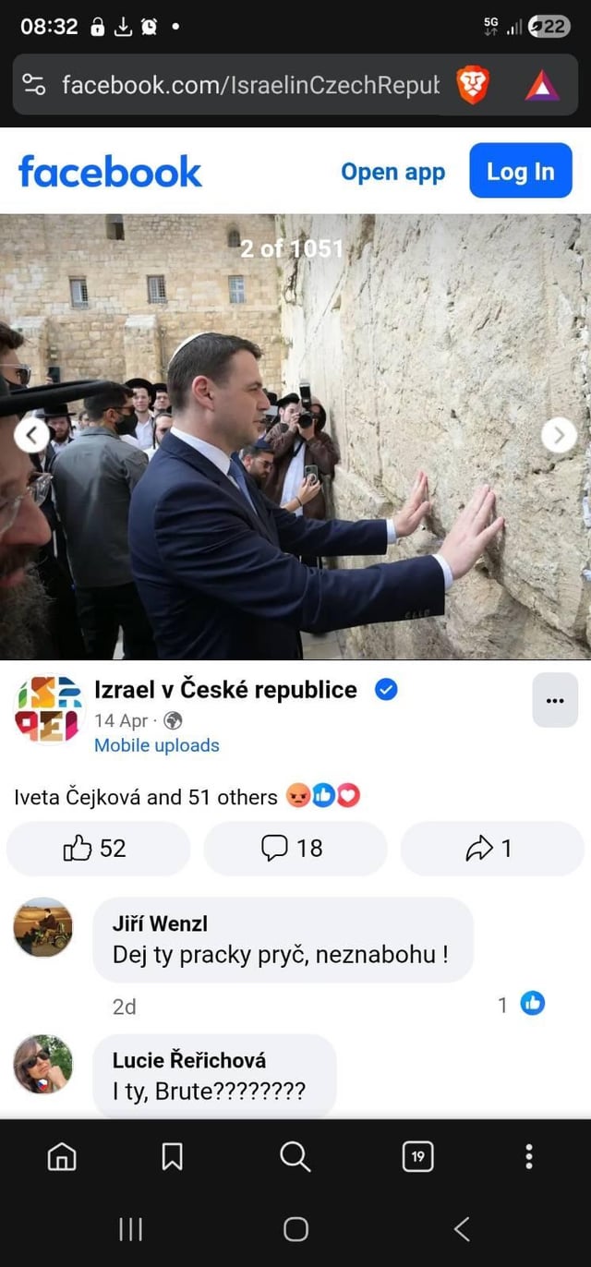Go to browser home icon
The width and height of the screenshot is (591, 1267).
[x=62, y=1155]
